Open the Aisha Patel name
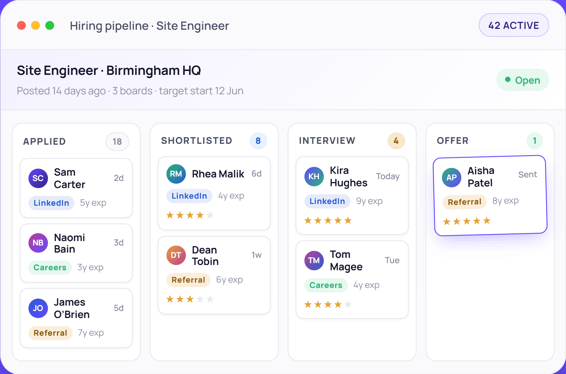This screenshot has height=374, width=566. [x=481, y=177]
